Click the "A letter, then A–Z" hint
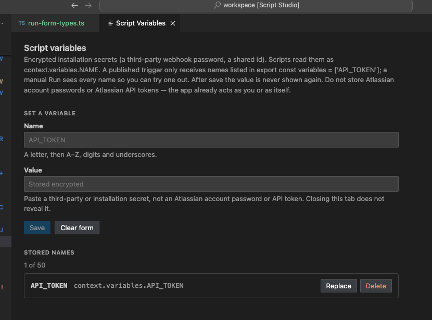 pyautogui.click(x=91, y=154)
